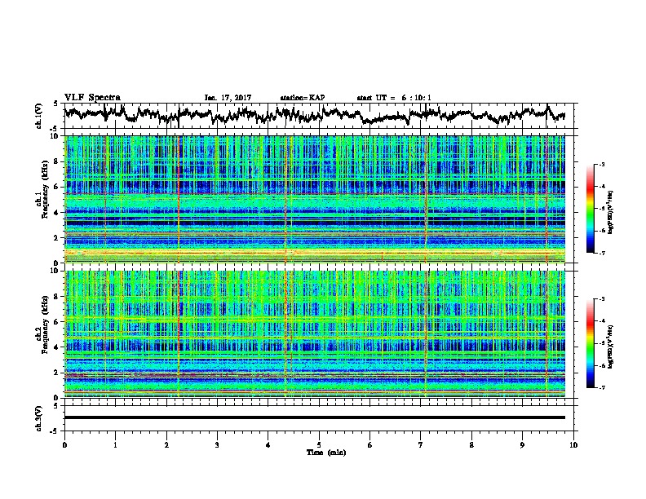Click the log(PSD) label beside ch.2 colorbar

pyautogui.click(x=611, y=346)
